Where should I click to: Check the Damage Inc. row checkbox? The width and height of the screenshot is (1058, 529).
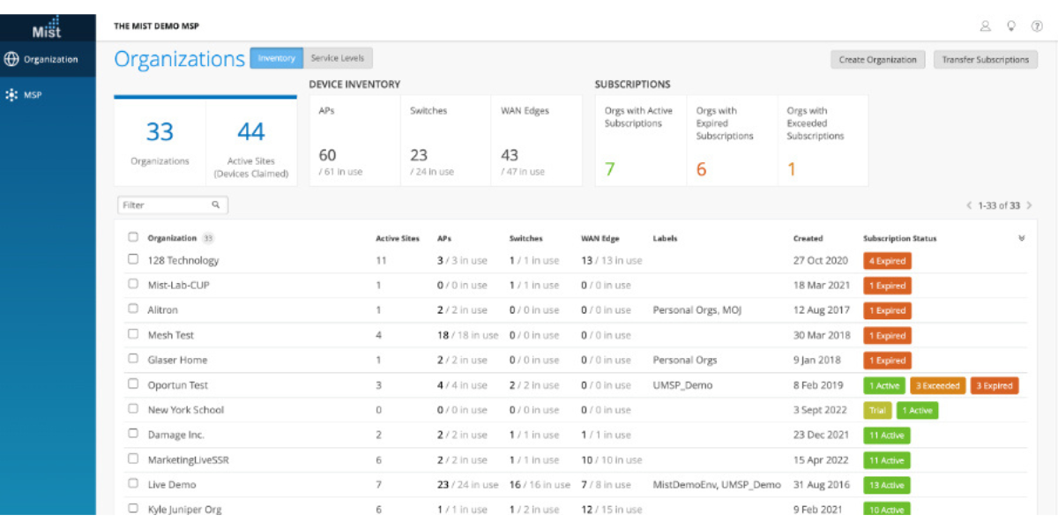133,434
